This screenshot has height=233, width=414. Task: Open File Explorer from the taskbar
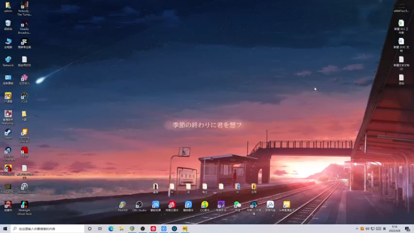click(x=122, y=228)
